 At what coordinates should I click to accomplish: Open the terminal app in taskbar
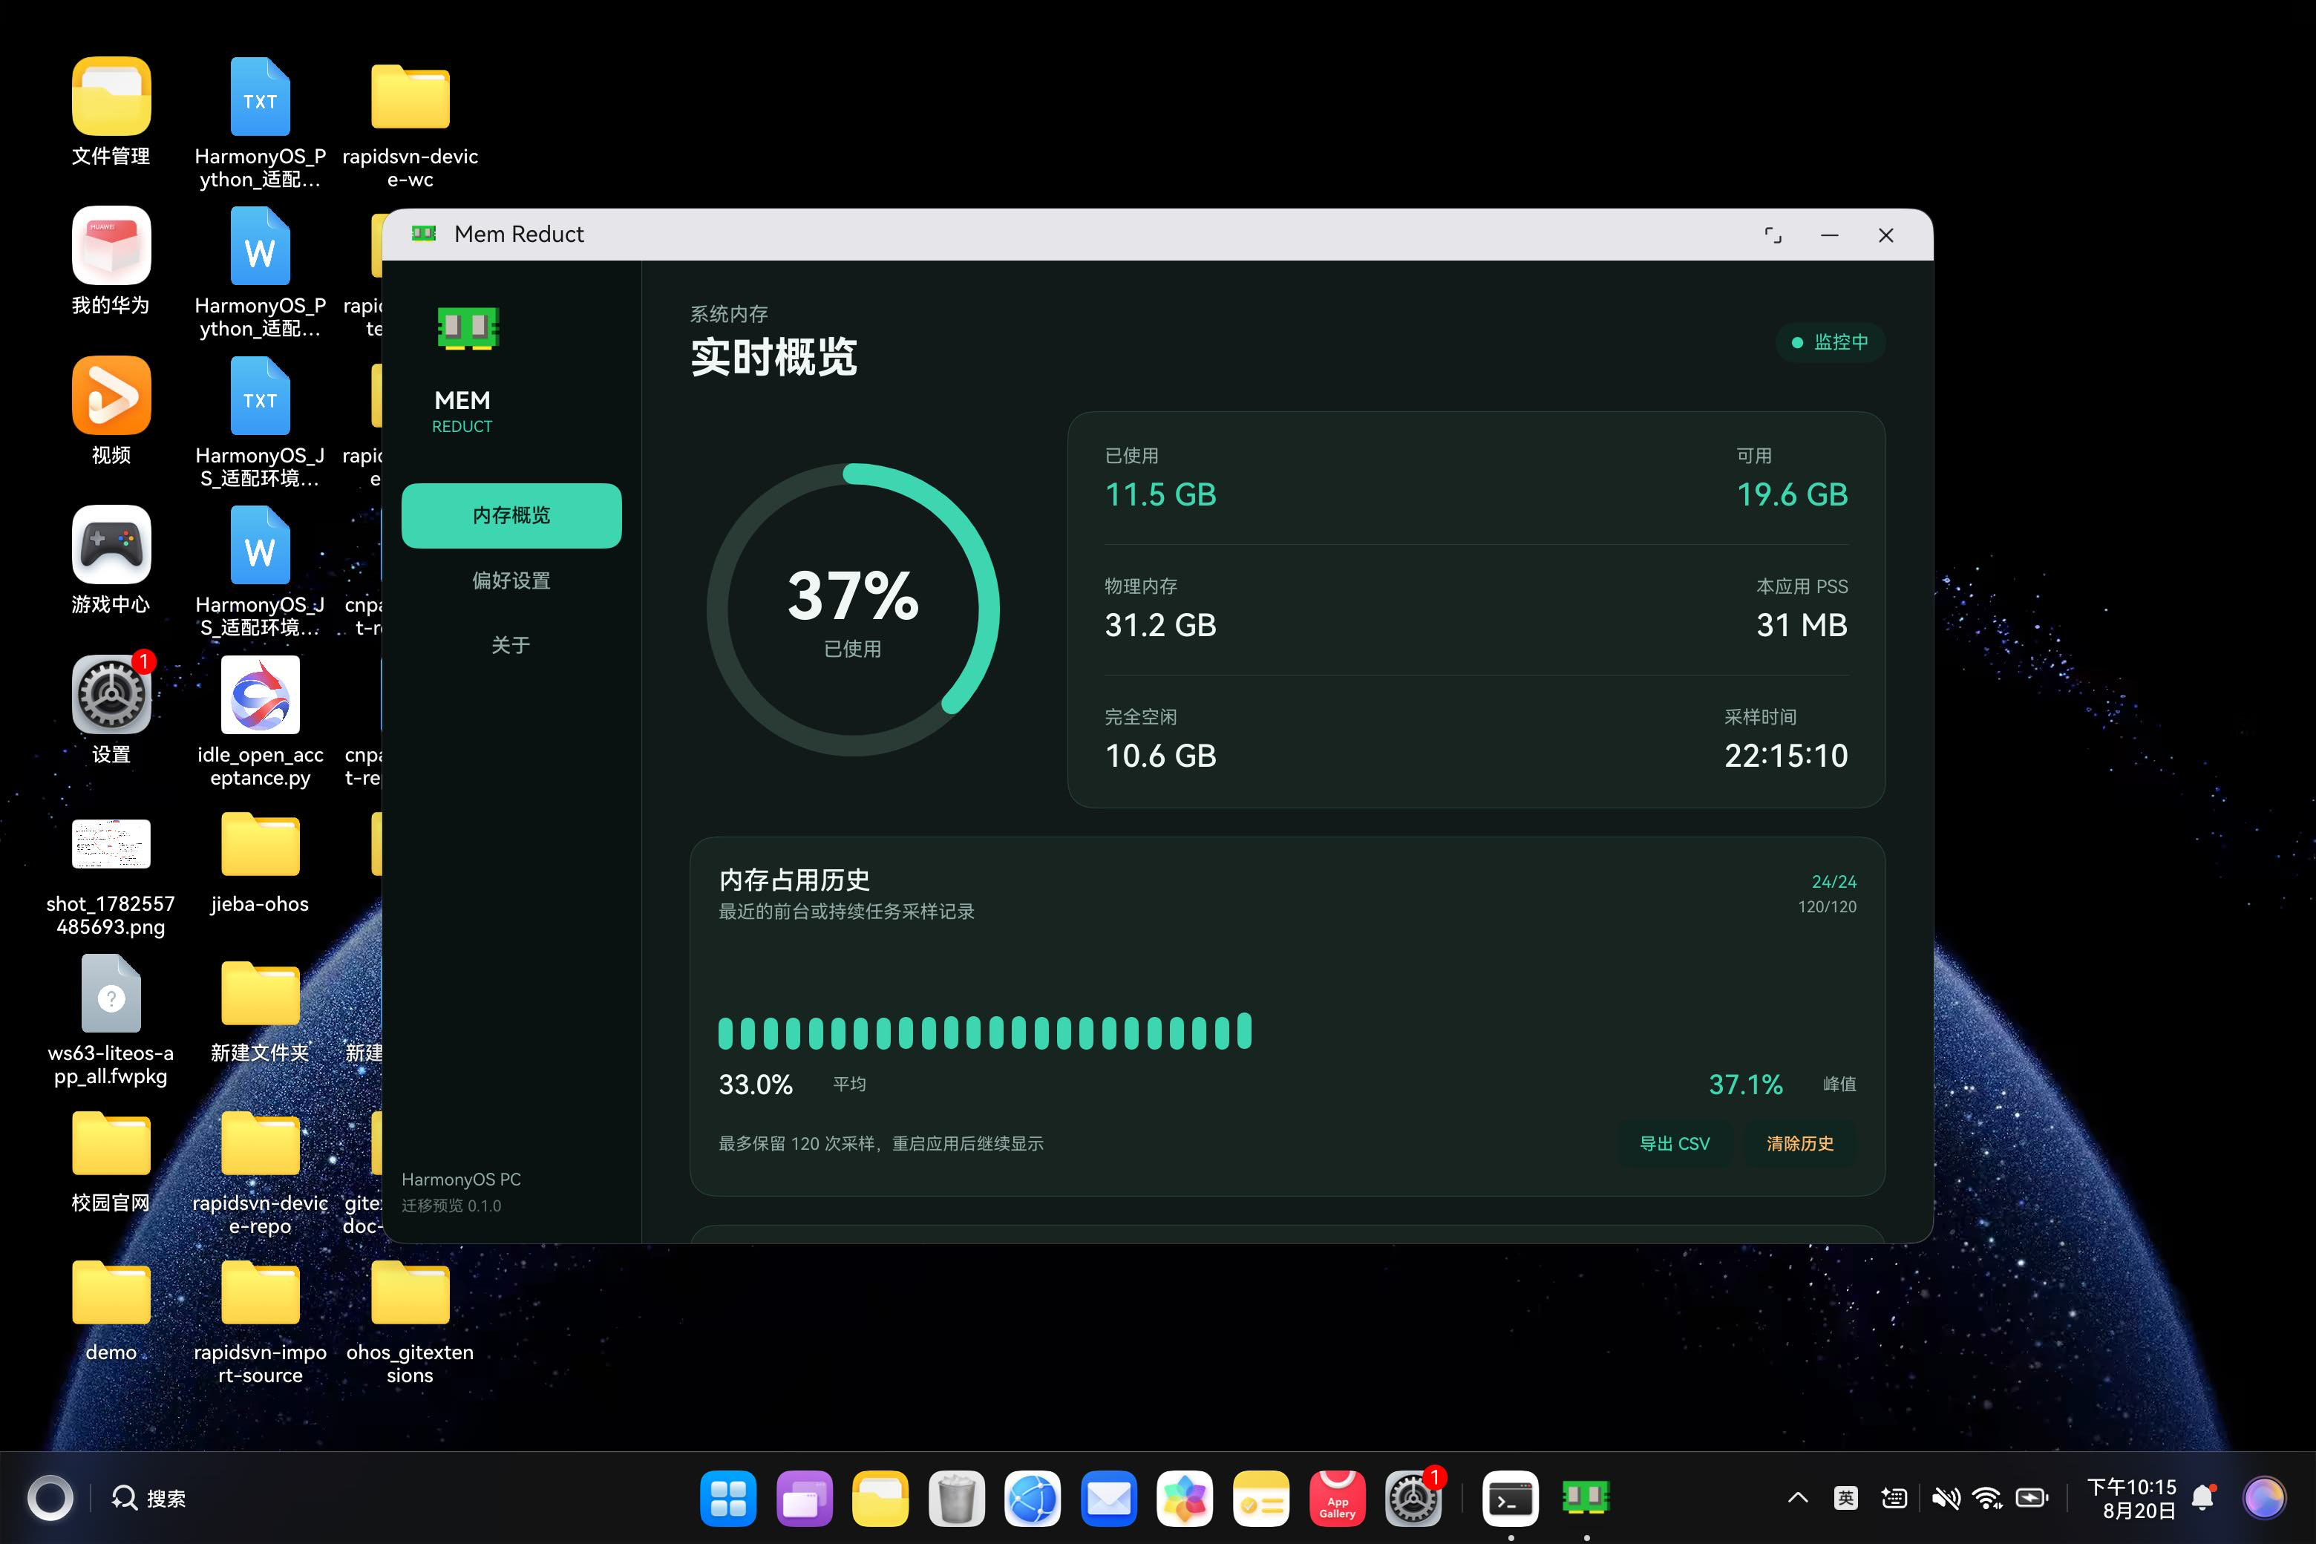click(x=1511, y=1499)
